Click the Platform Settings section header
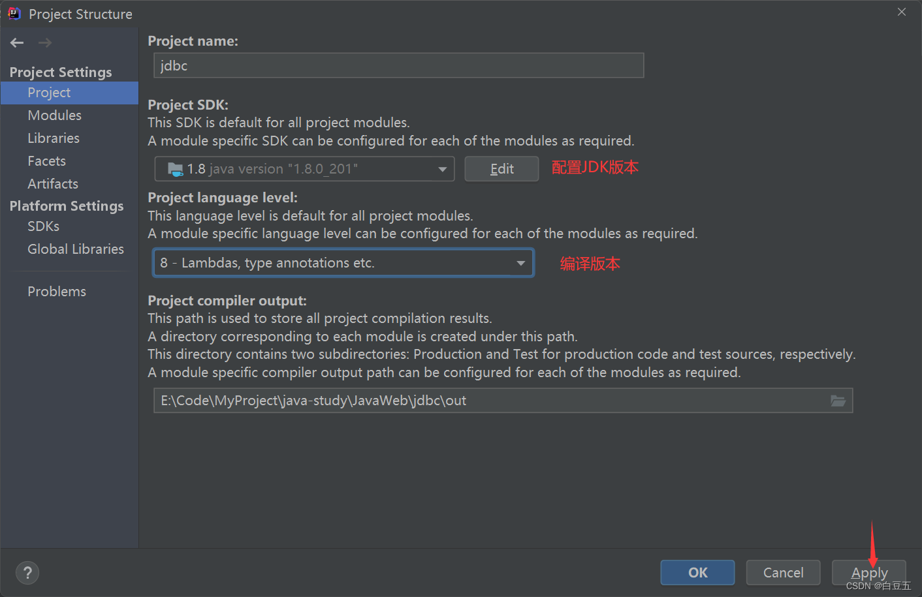Image resolution: width=922 pixels, height=597 pixels. click(67, 206)
